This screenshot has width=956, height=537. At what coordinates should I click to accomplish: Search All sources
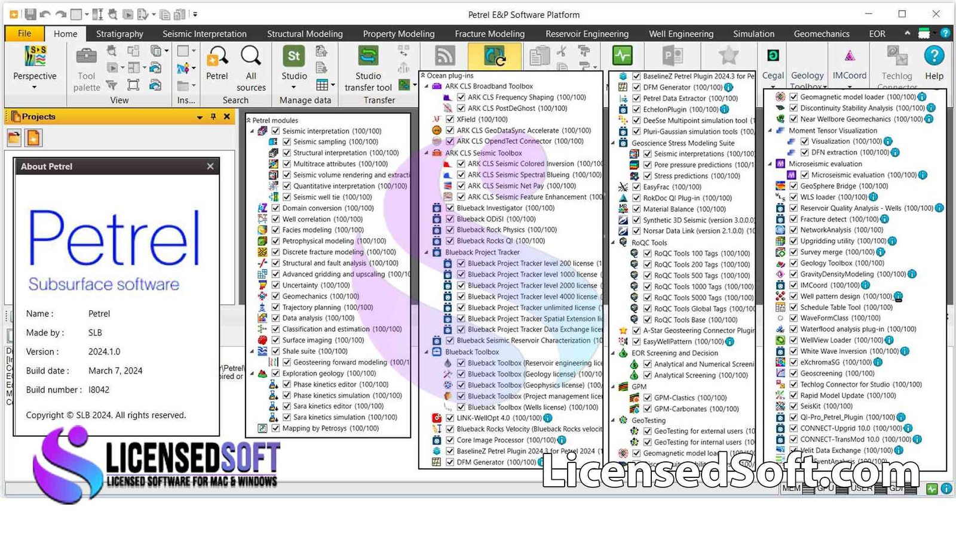251,69
